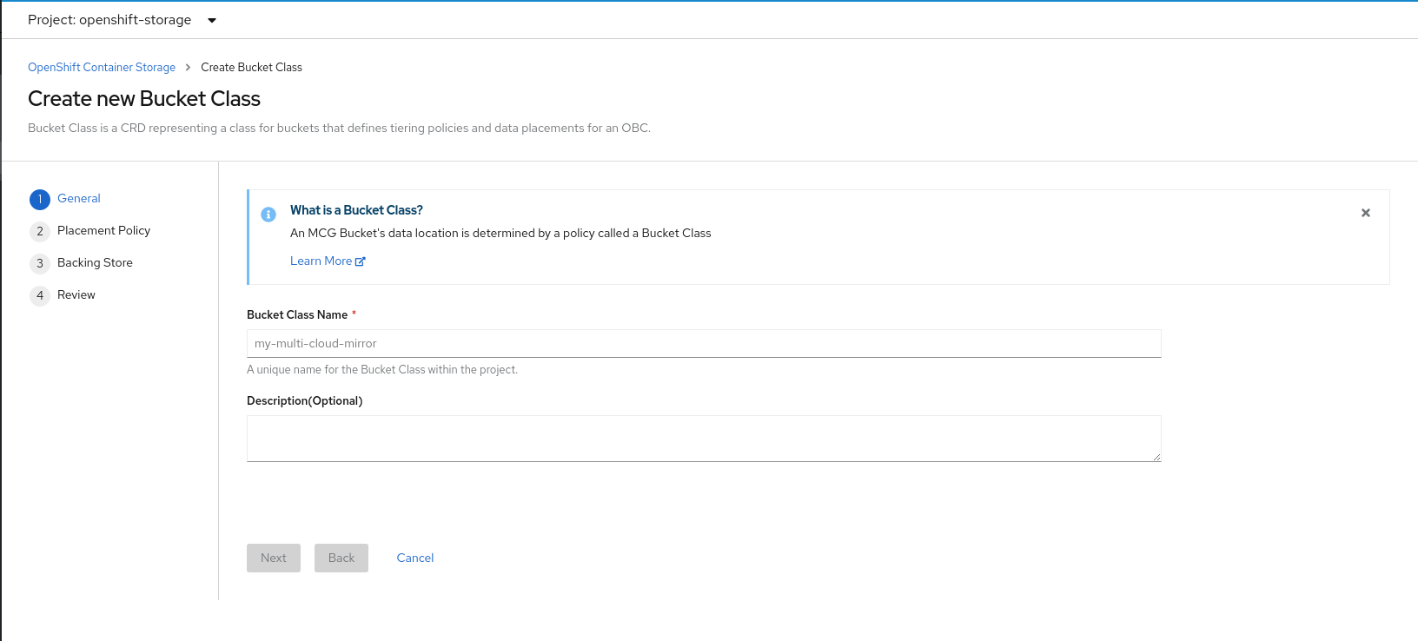Select the Review wizard step
1418x641 pixels.
click(x=76, y=294)
